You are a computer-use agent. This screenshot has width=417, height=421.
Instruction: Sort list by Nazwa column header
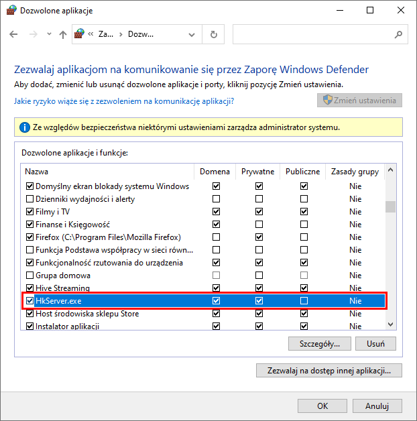point(107,172)
